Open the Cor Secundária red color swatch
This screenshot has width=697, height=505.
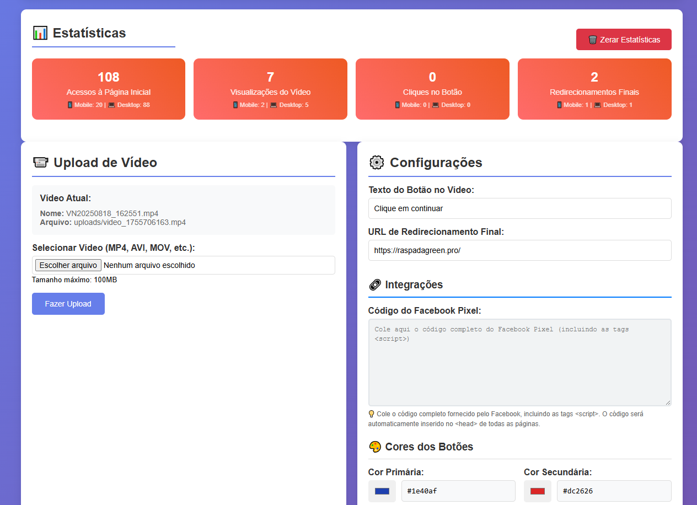[537, 491]
